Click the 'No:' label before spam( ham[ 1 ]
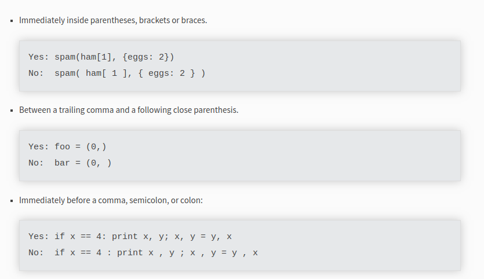The height and width of the screenshot is (279, 484). coord(36,74)
